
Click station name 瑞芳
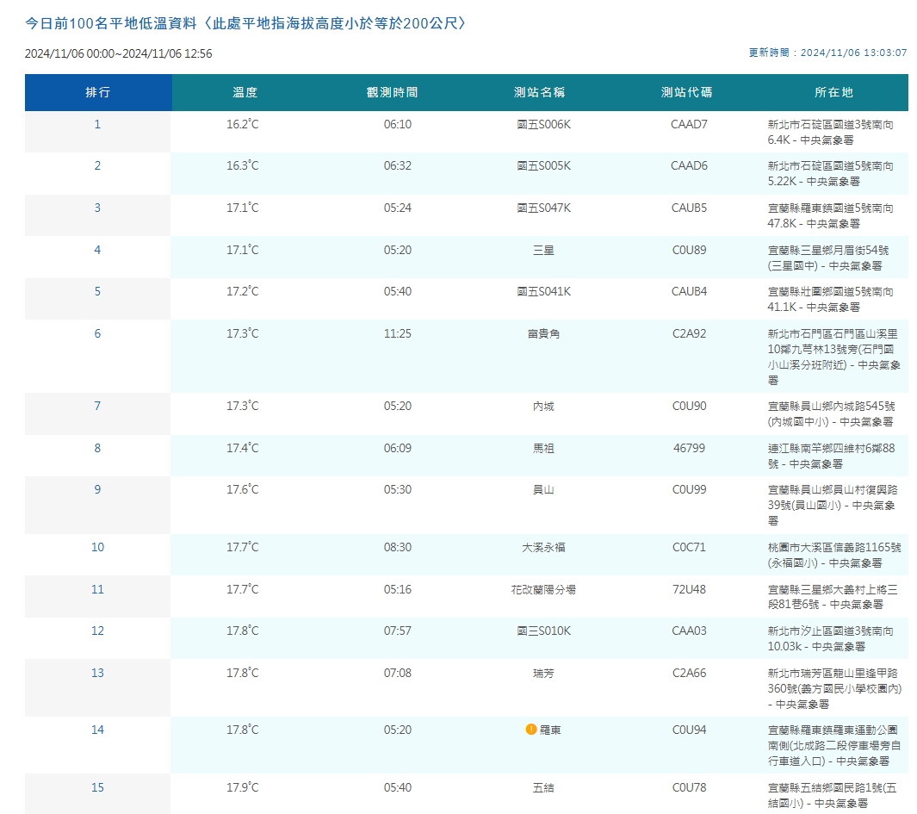click(x=544, y=674)
